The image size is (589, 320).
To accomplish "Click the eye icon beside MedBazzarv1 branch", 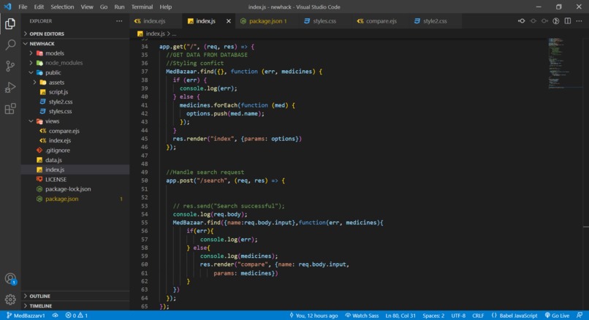I will pos(56,316).
